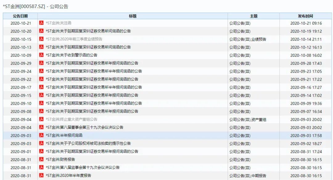Open 关于收到警示函的公告 title link

(x=71, y=55)
